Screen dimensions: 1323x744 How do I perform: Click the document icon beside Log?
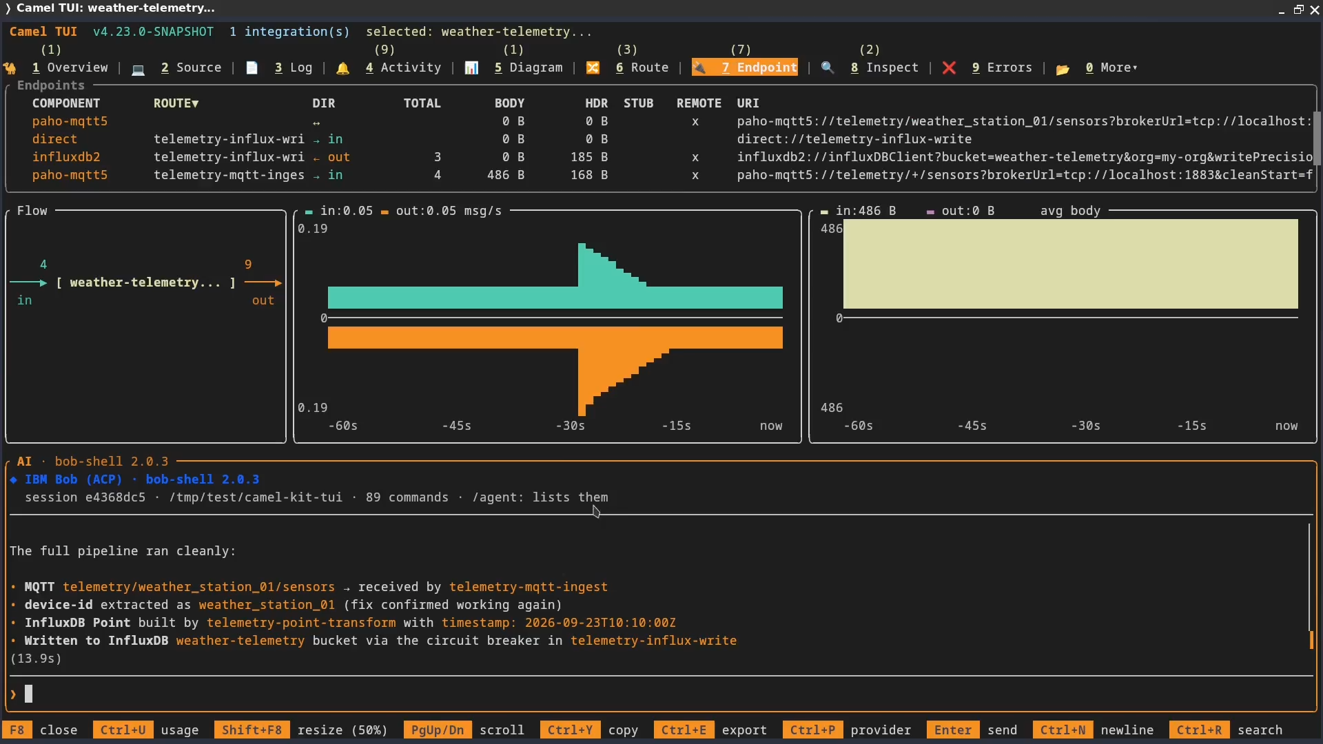tap(252, 68)
